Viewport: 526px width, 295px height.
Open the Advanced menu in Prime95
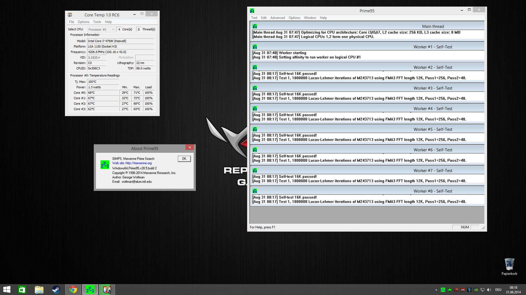[277, 18]
